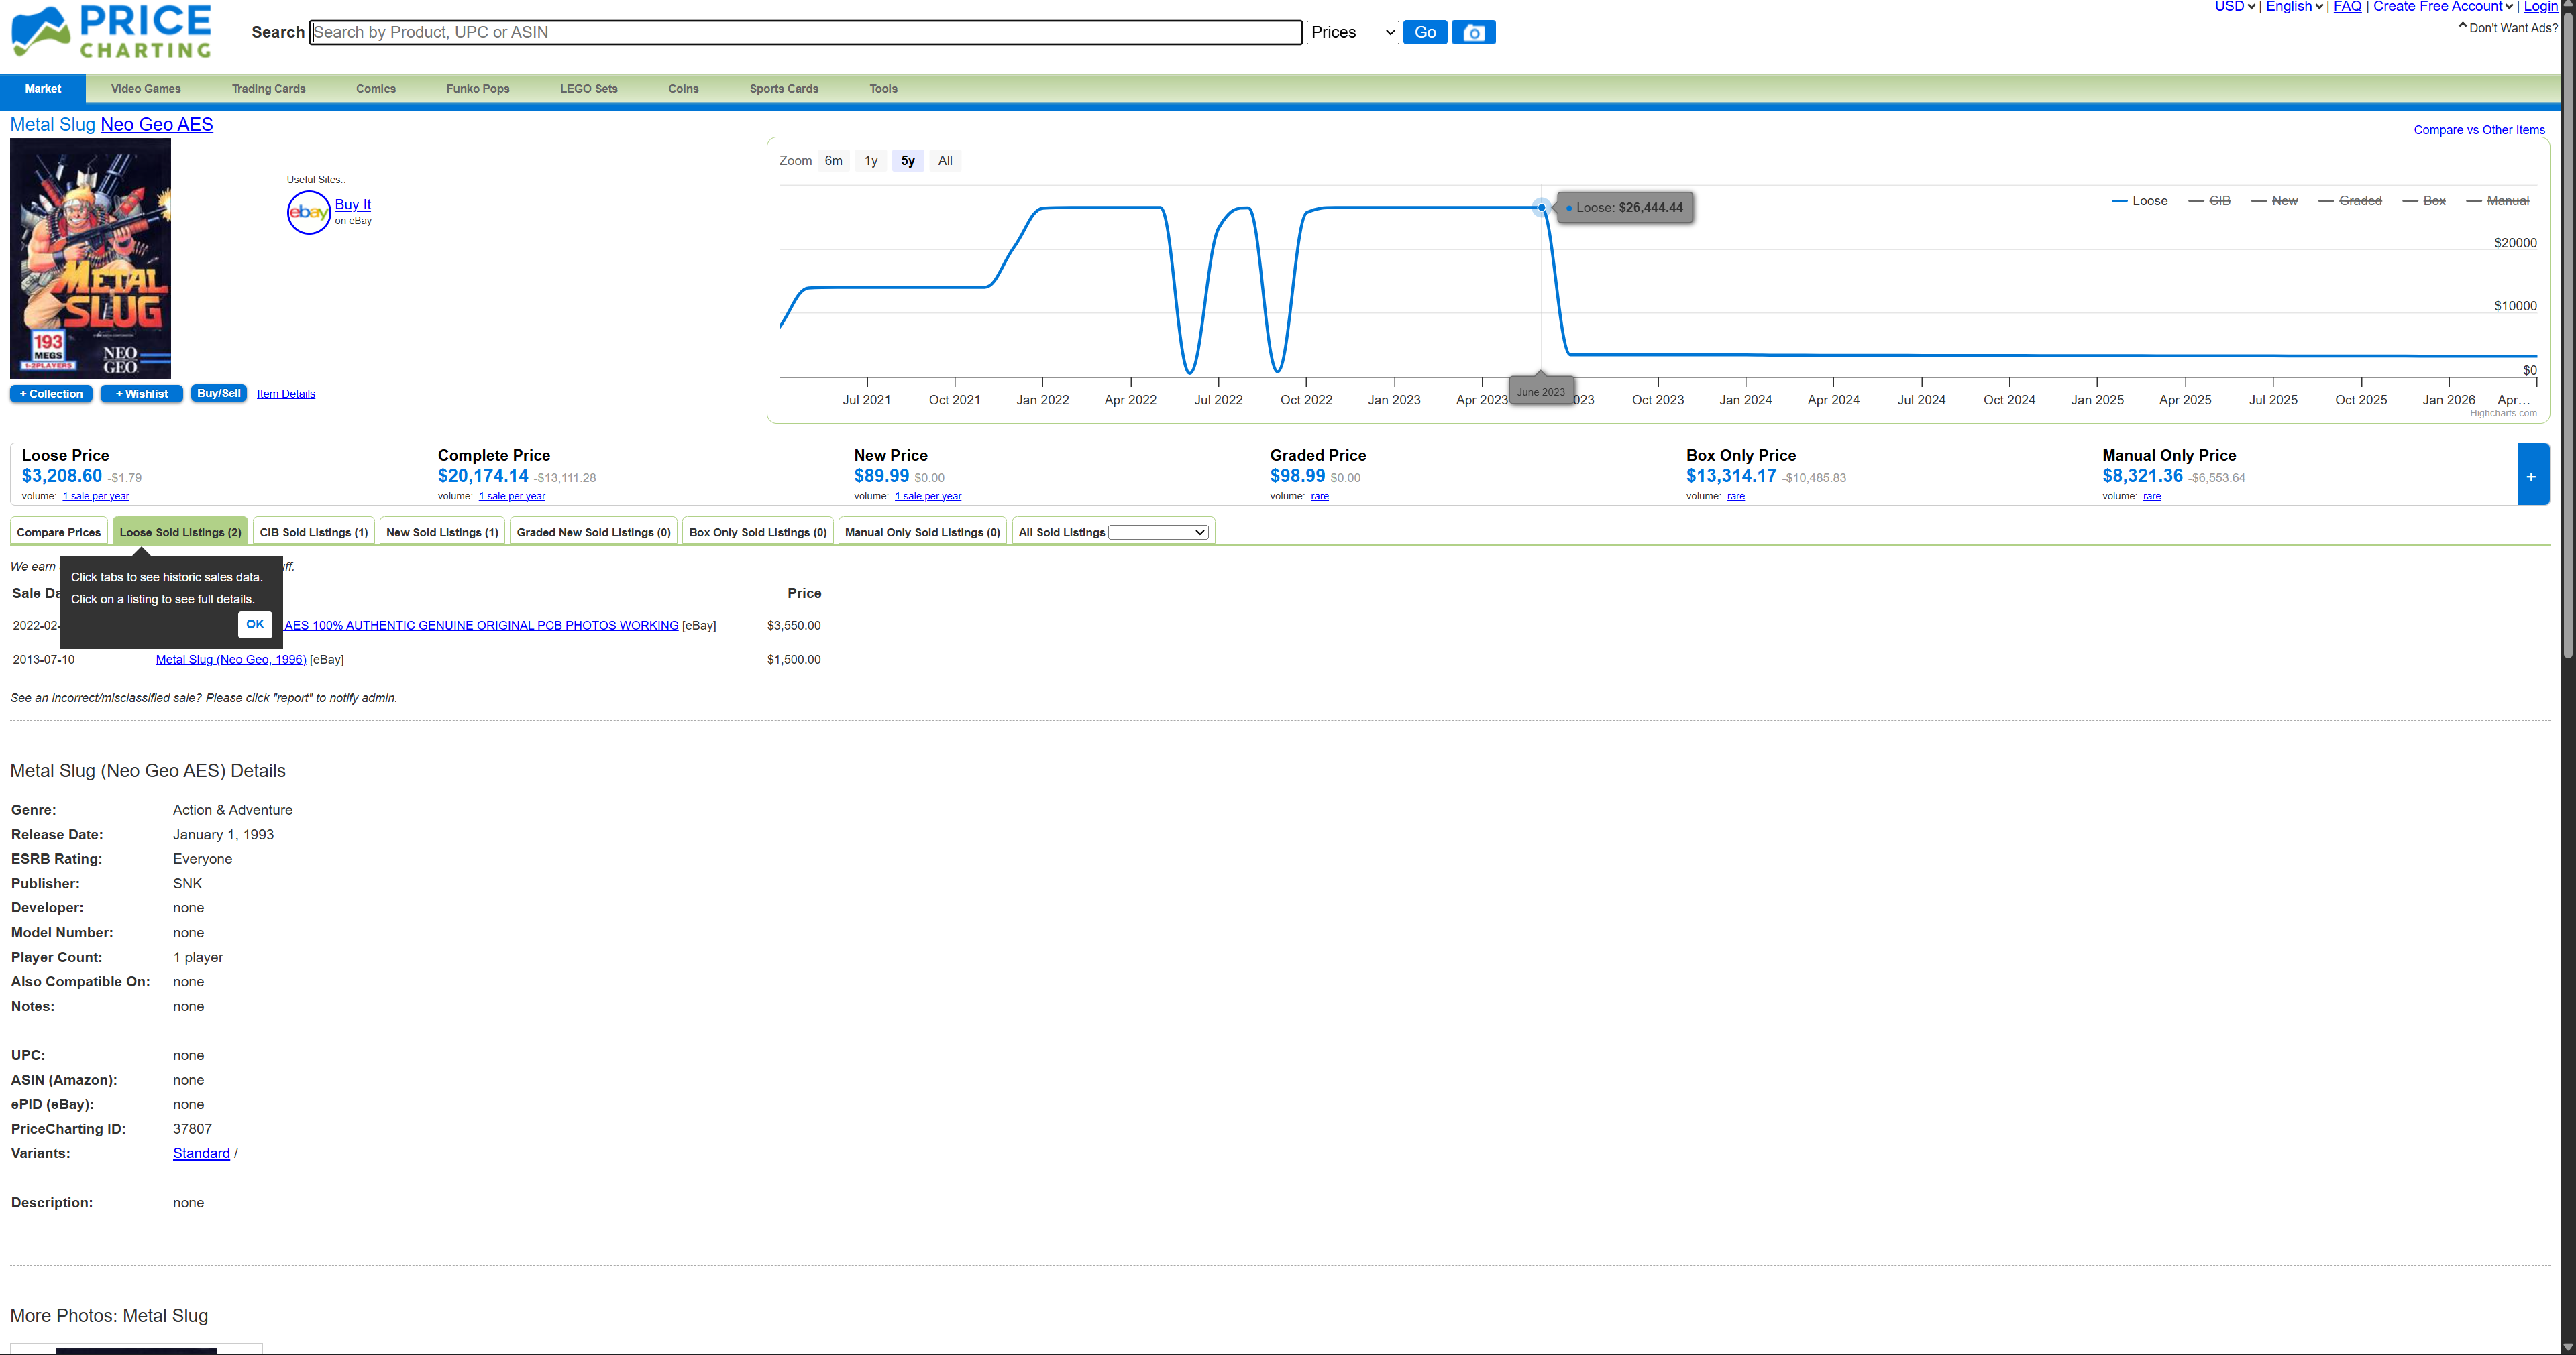Viewport: 2576px width, 1355px height.
Task: Click the product search input field
Action: [805, 32]
